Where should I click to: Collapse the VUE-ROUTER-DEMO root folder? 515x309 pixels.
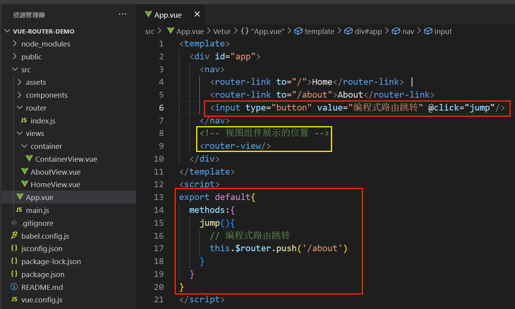coord(8,31)
